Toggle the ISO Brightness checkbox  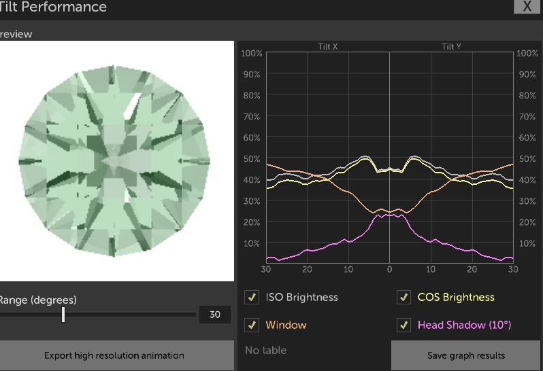point(252,298)
